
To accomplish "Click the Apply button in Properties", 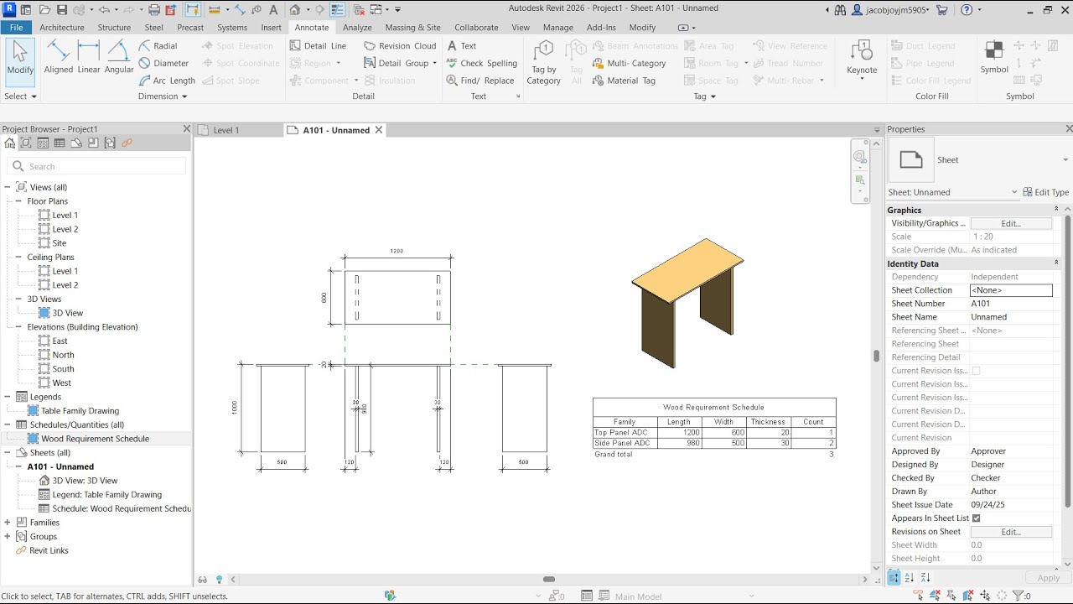I will point(1048,578).
